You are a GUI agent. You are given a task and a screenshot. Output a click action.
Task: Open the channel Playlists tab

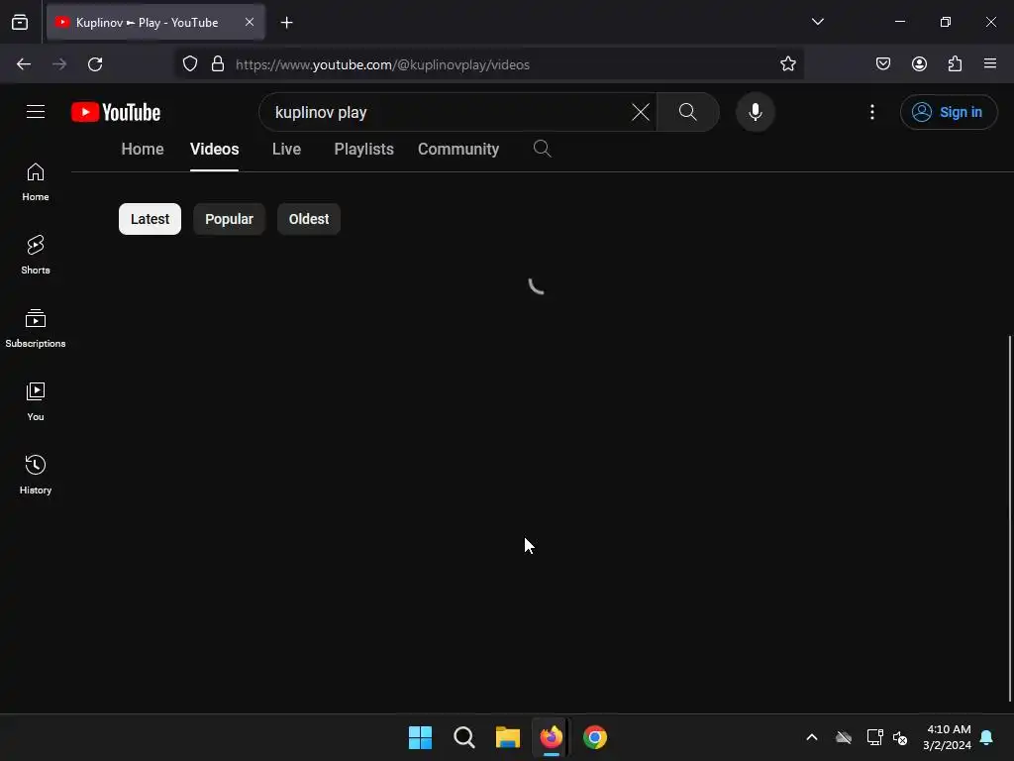point(364,150)
